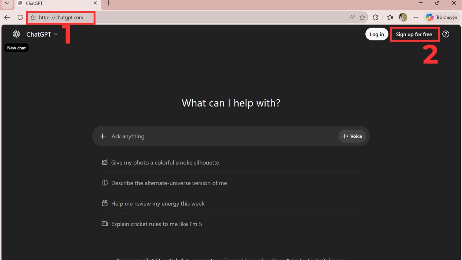Click the browser profile avatar

[x=403, y=17]
